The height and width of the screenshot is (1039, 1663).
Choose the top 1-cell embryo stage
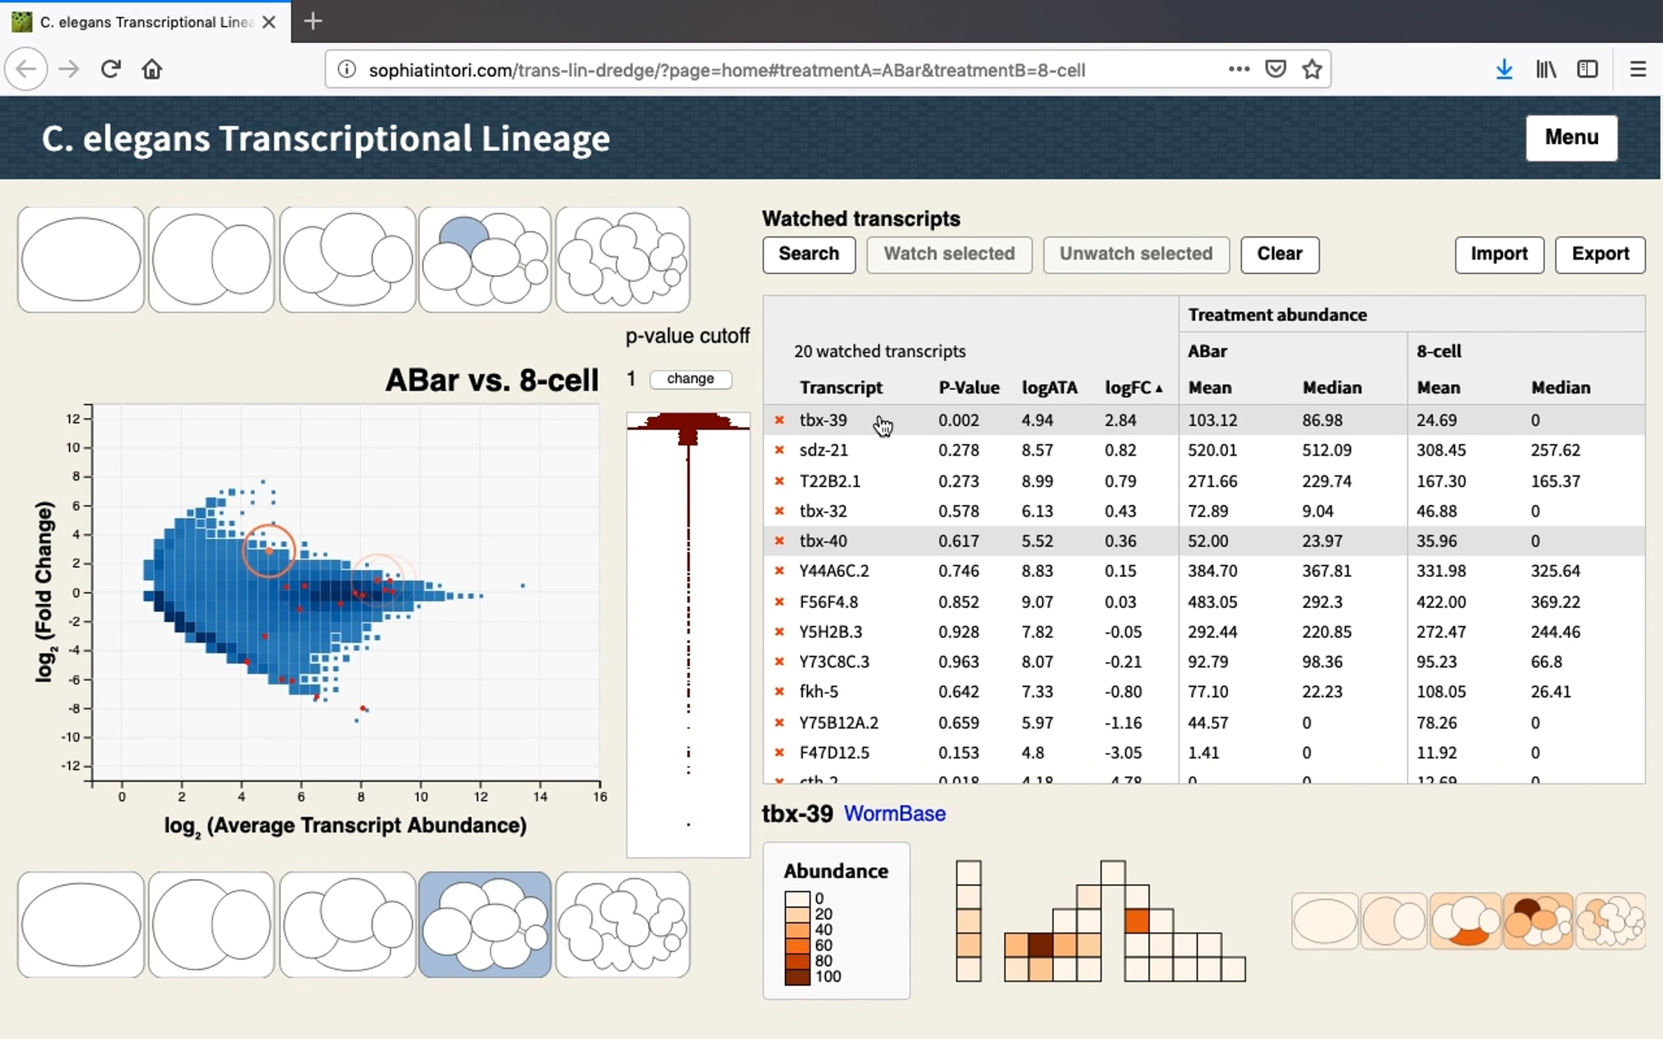(81, 260)
